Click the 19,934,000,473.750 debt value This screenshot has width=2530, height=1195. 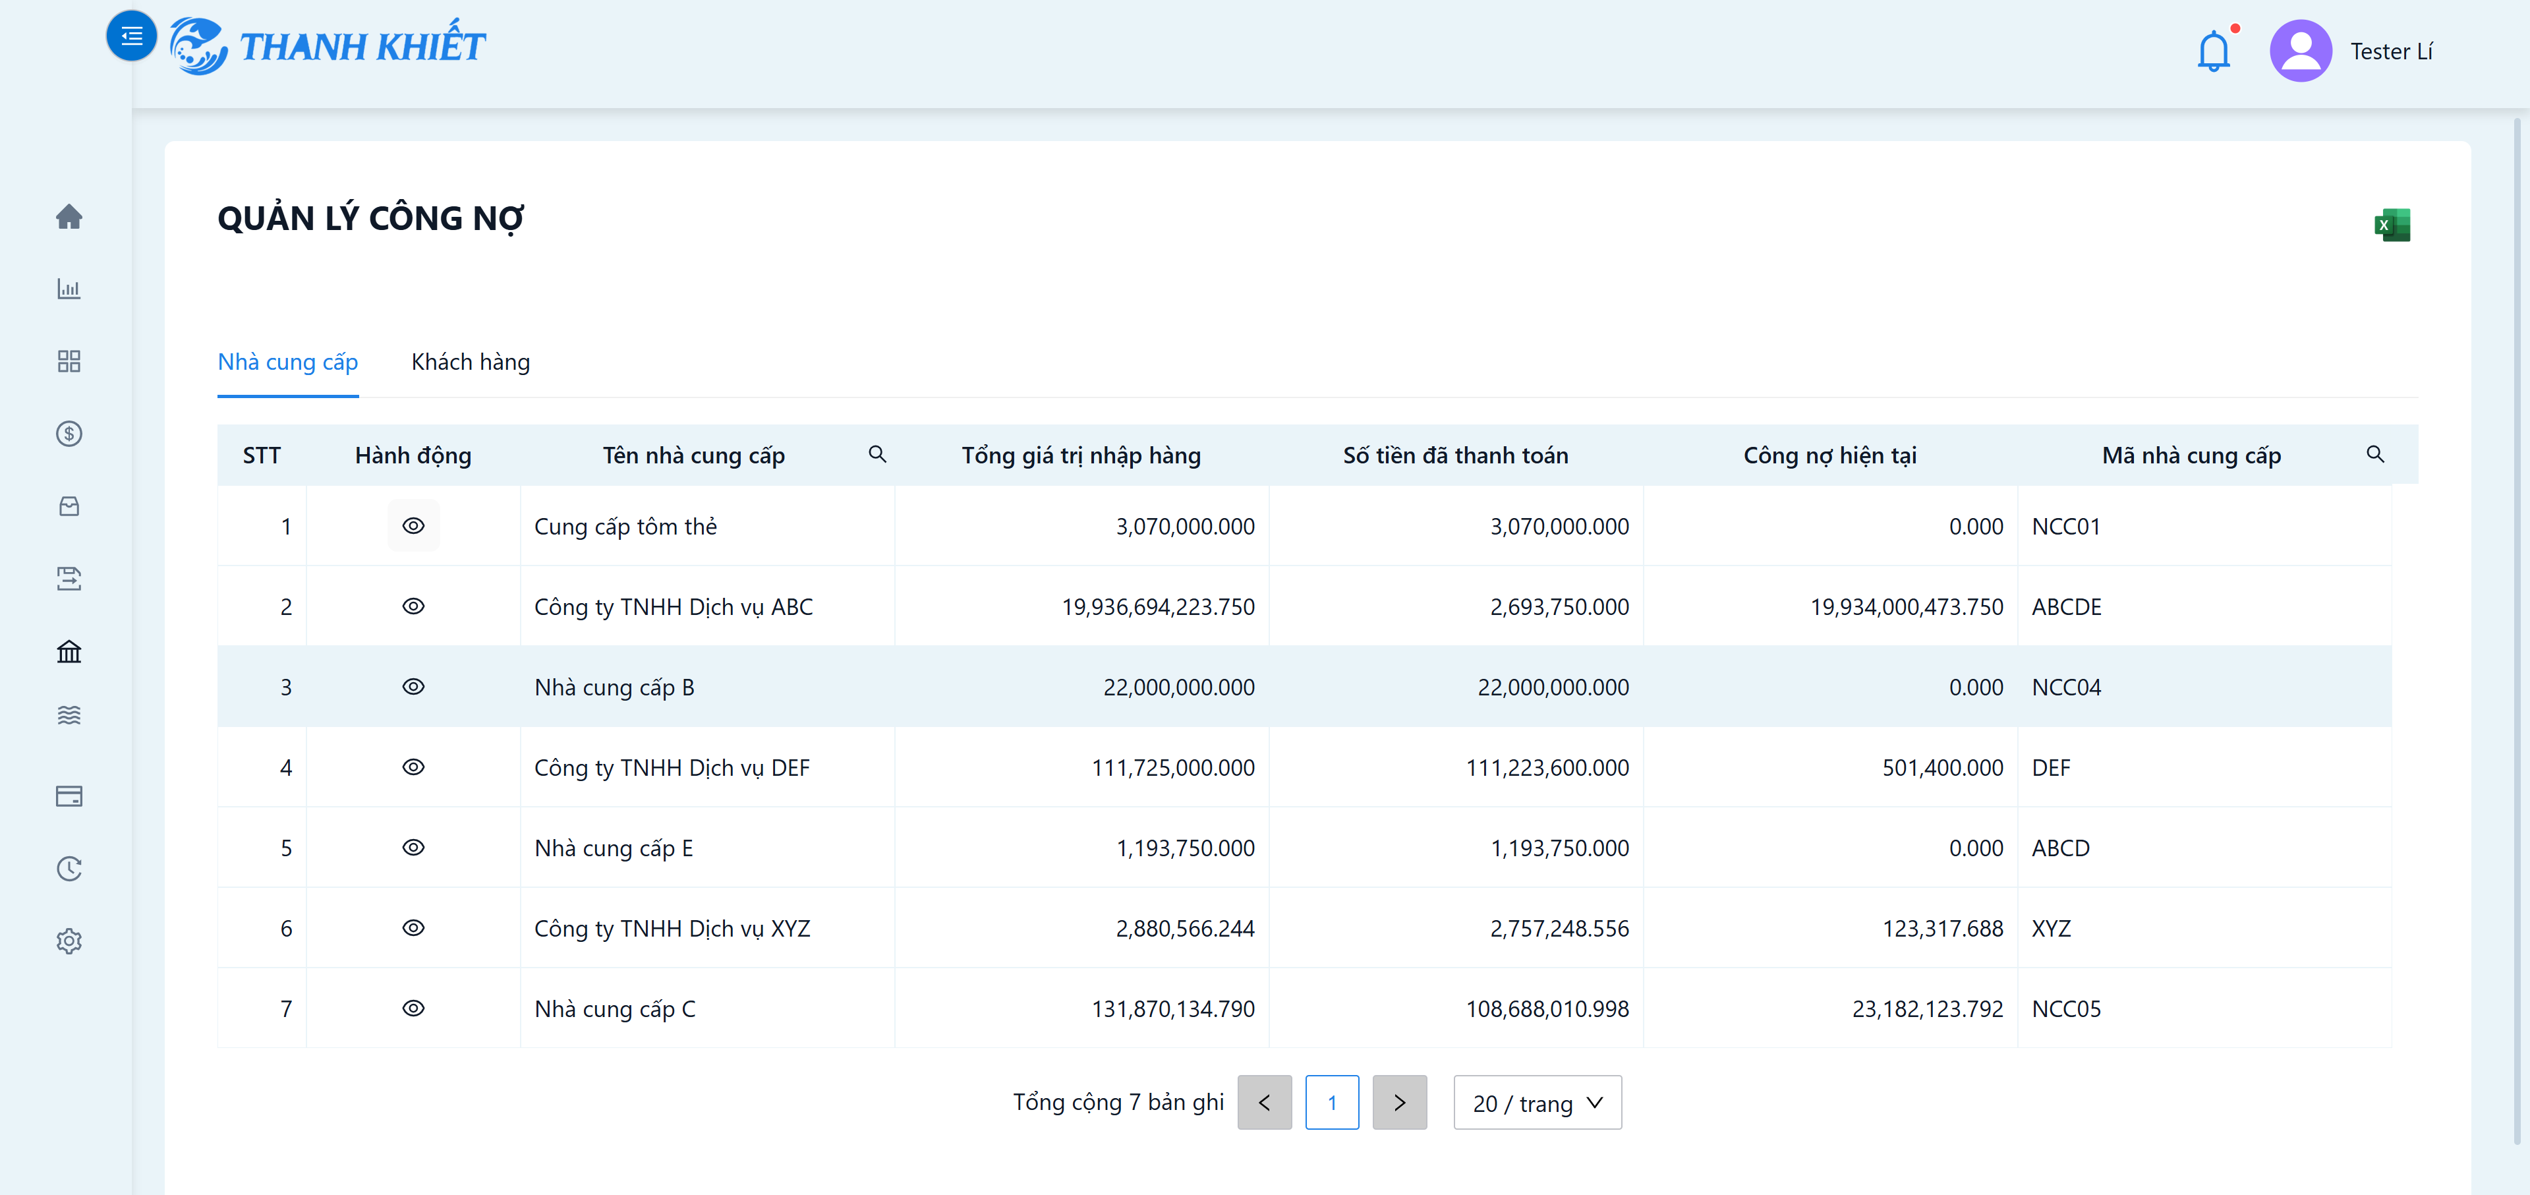tap(1907, 607)
